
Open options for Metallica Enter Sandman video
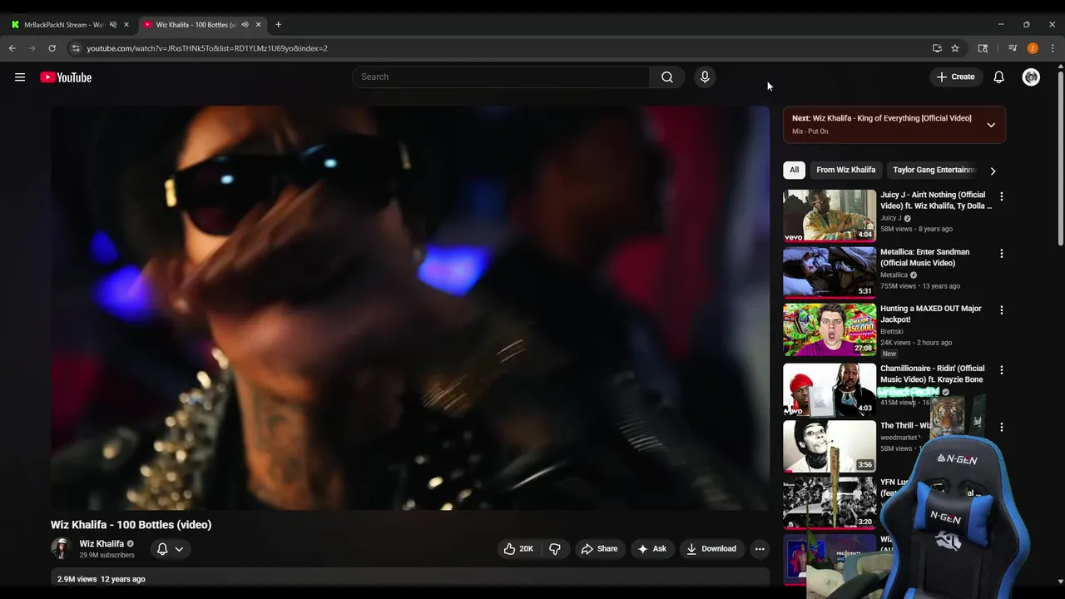point(1002,253)
